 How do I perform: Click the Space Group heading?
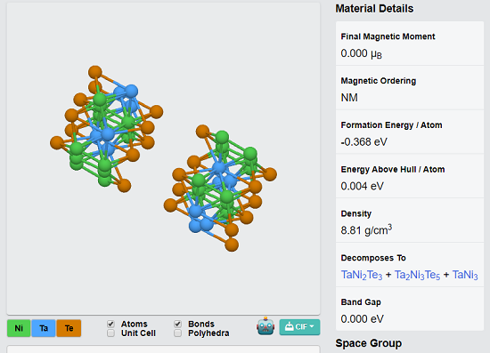[369, 343]
